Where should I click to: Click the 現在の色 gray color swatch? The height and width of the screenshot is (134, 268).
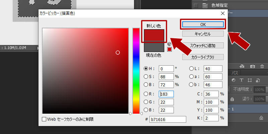click(153, 47)
